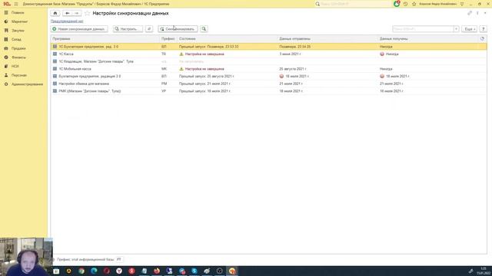Open the Предупреждений нет link
Screen dimensions: 492x276
(67, 21)
